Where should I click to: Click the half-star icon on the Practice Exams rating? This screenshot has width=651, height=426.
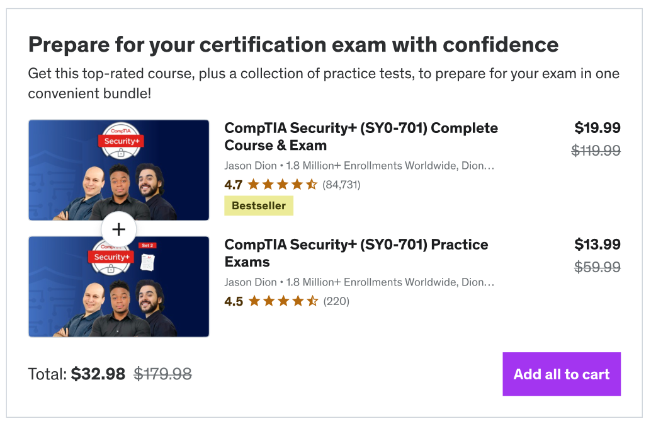(x=313, y=301)
